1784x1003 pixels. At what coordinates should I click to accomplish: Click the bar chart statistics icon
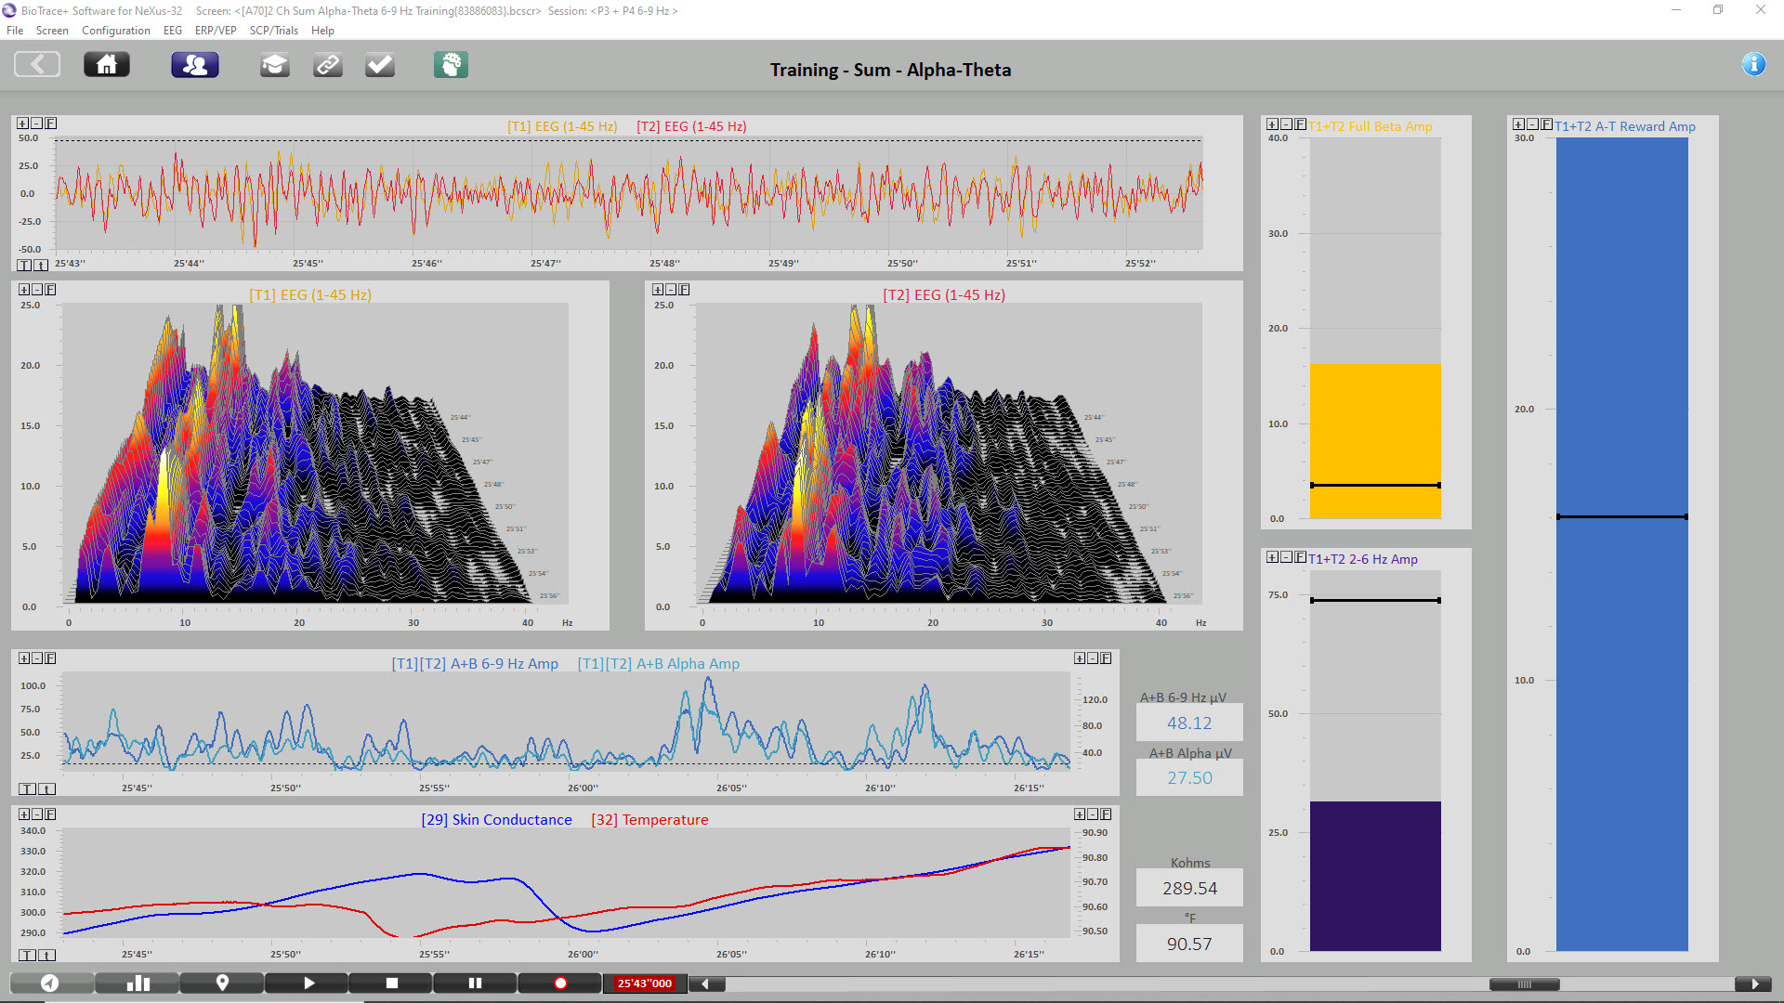tap(137, 983)
